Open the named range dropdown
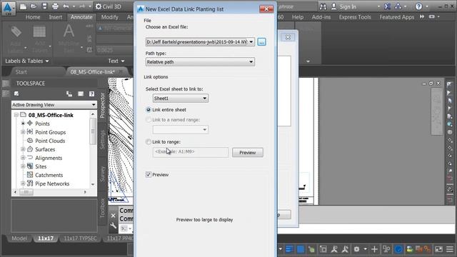457x257 pixels. [205, 130]
